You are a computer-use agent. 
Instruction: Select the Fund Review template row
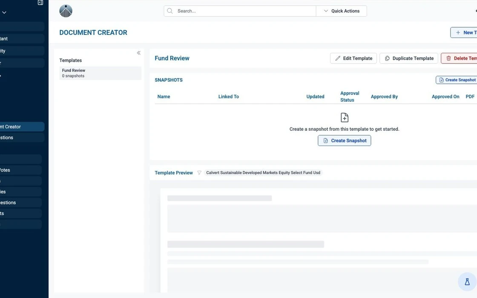(101, 73)
